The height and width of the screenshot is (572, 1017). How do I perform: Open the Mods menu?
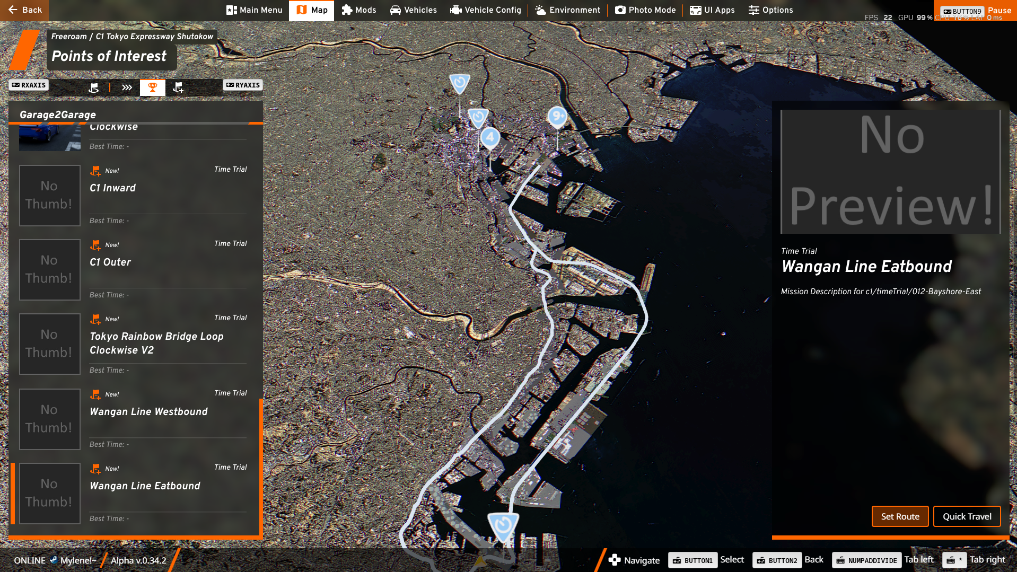359,10
